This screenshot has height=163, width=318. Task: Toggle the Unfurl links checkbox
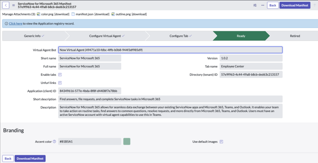60,83
